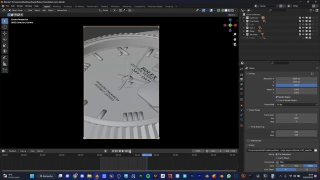The height and width of the screenshot is (180, 320).
Task: Toggle auto keying record button
Action: coord(105,151)
